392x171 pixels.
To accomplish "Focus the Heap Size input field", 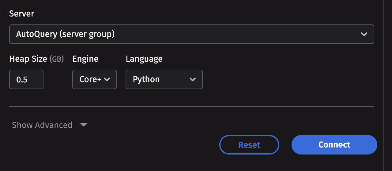I will coord(26,79).
